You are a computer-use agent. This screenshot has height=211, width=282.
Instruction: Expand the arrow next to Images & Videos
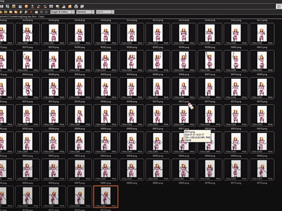73,12
